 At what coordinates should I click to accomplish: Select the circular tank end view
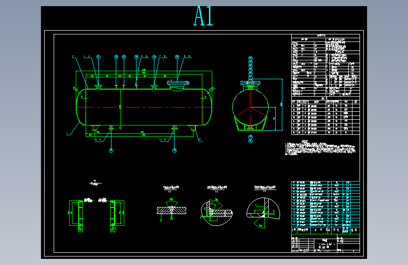click(250, 108)
